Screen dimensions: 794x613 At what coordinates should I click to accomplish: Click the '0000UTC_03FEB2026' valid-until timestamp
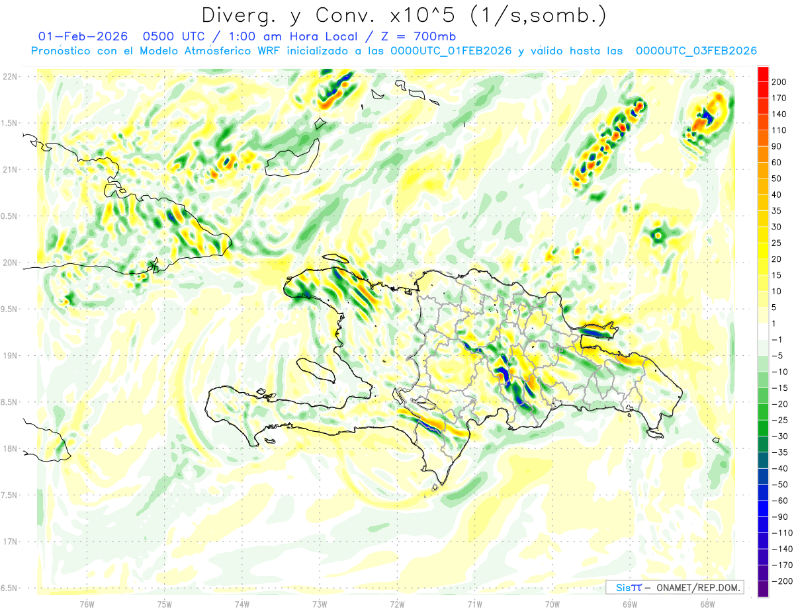(x=696, y=51)
